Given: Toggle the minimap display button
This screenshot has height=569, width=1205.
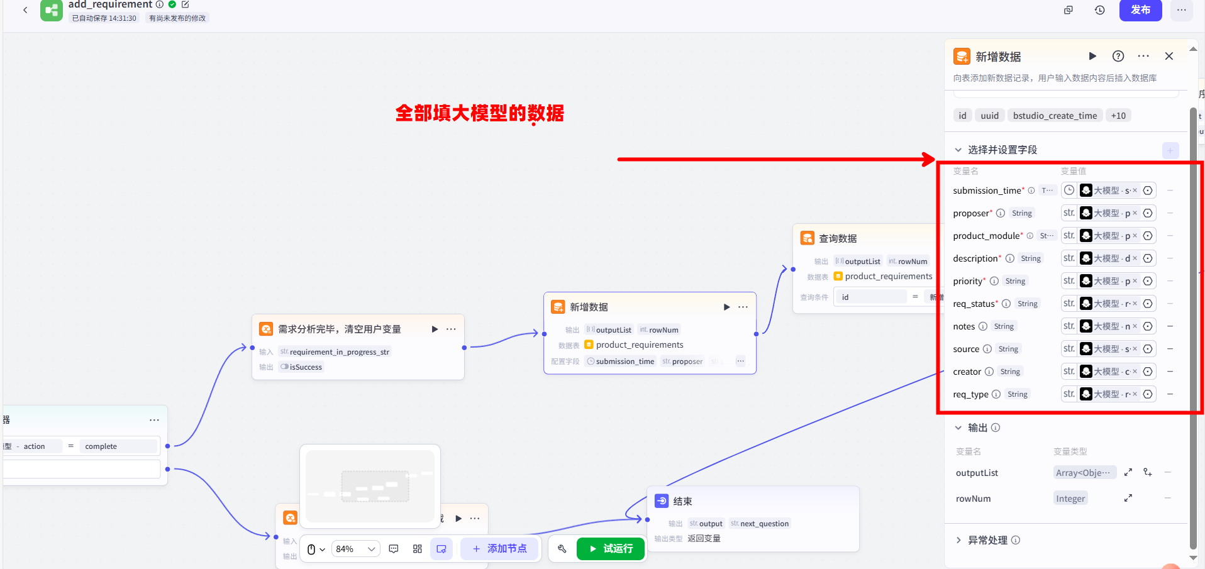Looking at the screenshot, I should point(441,549).
